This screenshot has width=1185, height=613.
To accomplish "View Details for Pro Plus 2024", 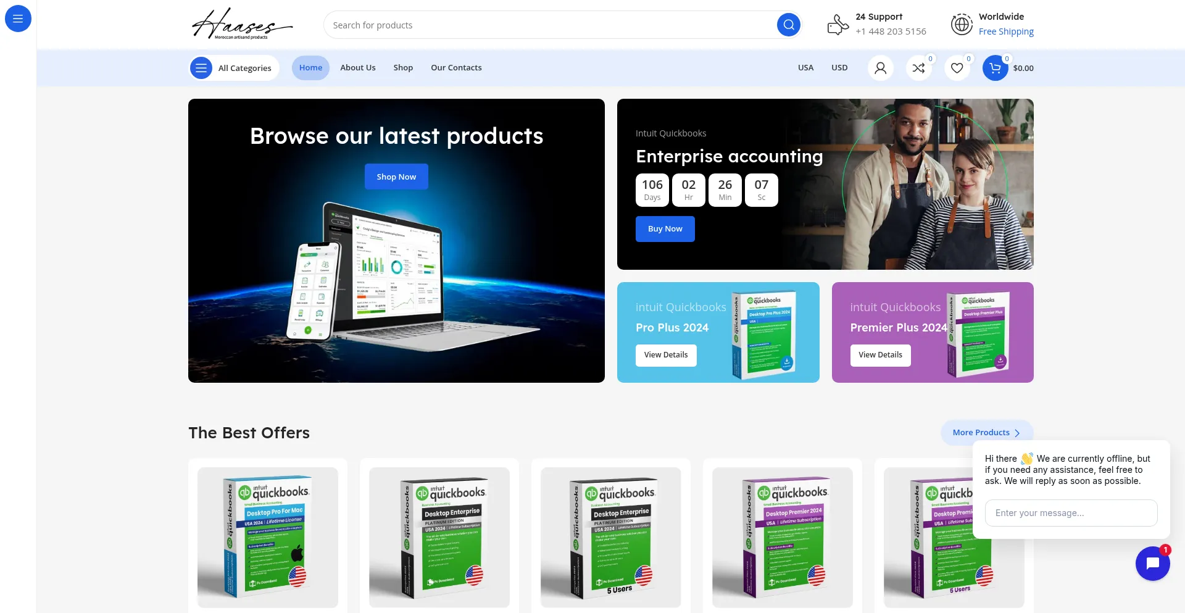I will coord(666,355).
